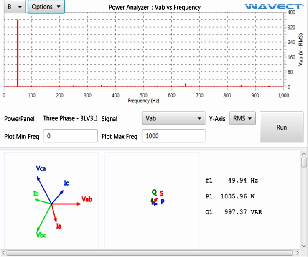Click the fundamental 50 Hz spectrum bar

coord(18,53)
